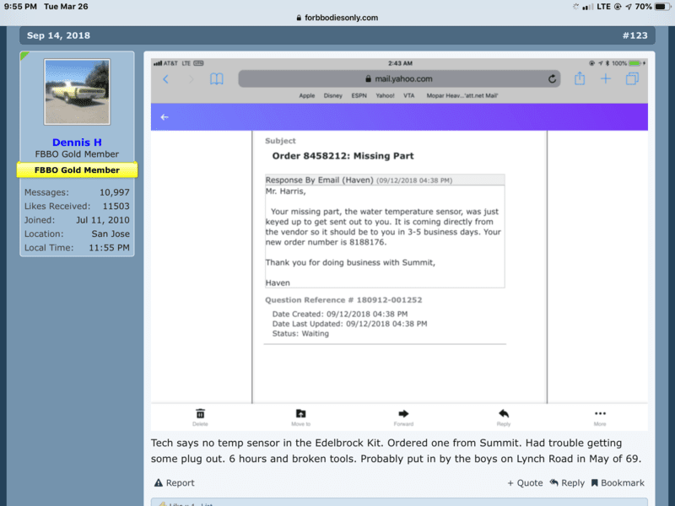
Task: Tap the Yahoo! favorites bookmark
Action: pos(385,95)
